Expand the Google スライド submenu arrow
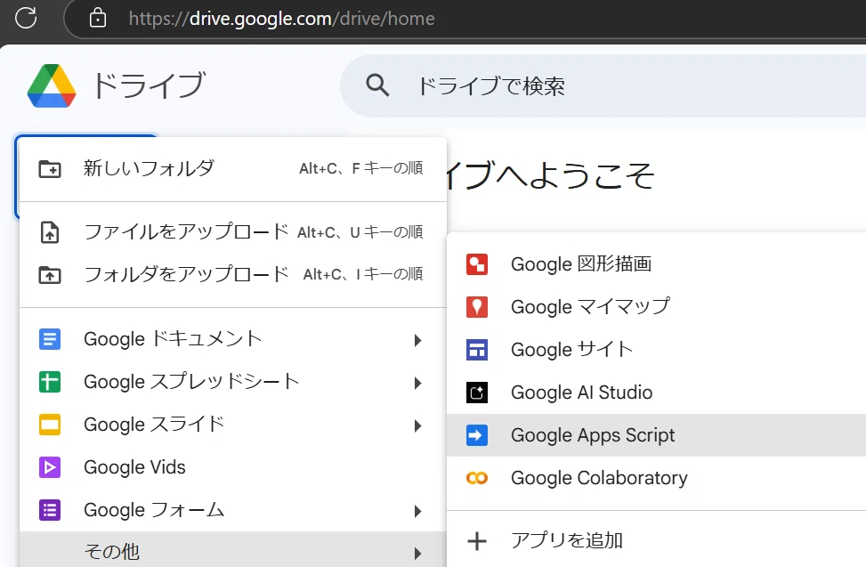 (x=418, y=425)
